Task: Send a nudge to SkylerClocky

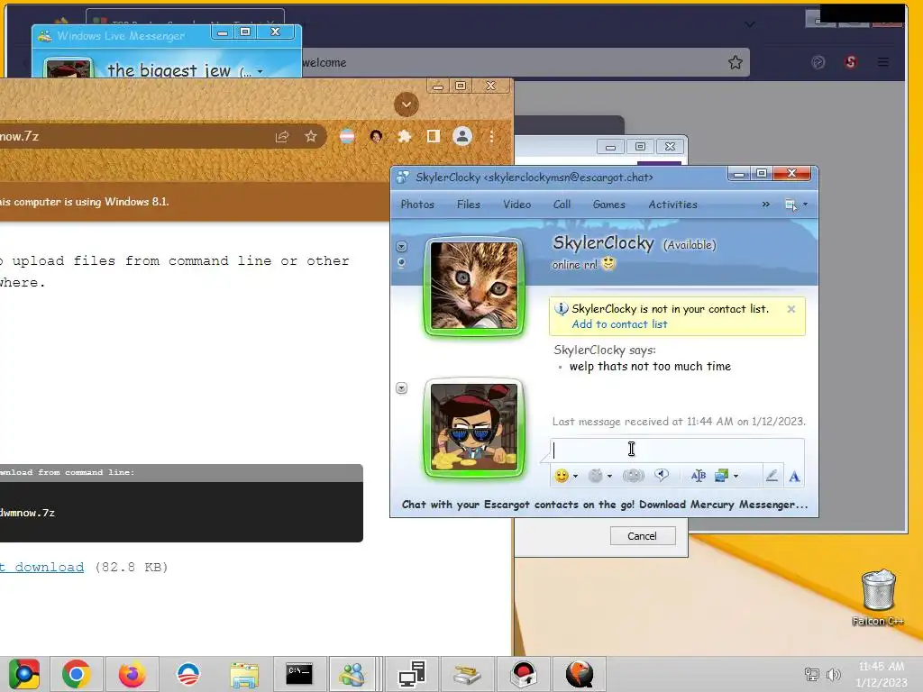Action: pyautogui.click(x=634, y=476)
